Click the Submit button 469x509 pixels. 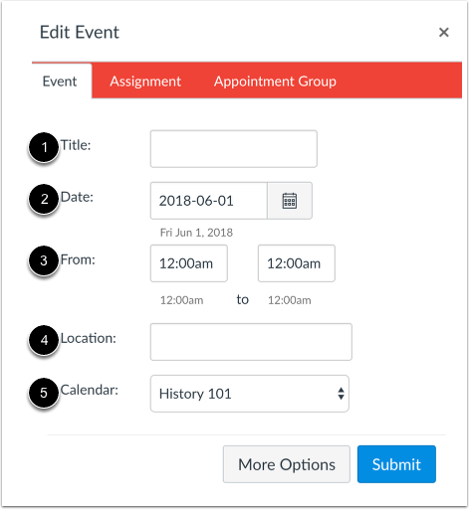(396, 464)
